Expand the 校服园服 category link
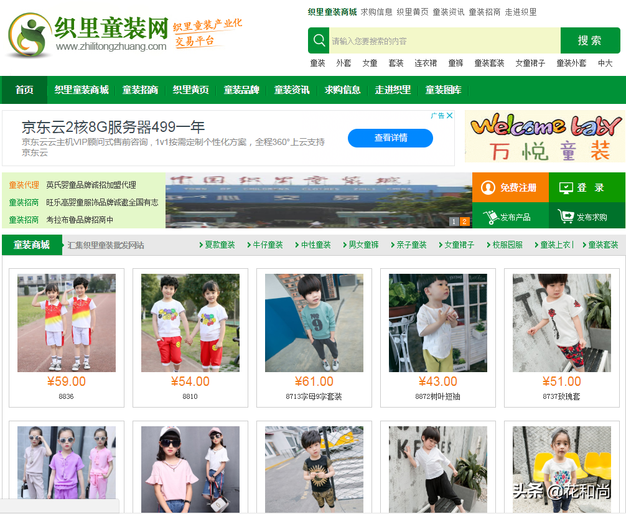 point(504,245)
